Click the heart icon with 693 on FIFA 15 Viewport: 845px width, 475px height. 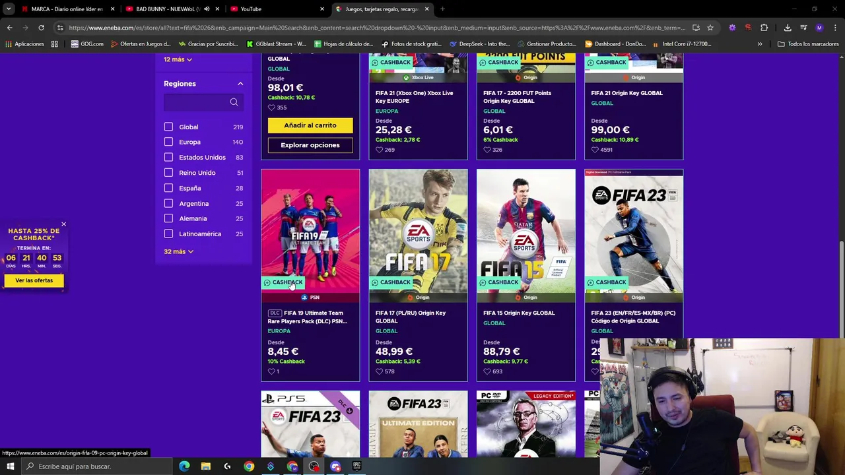[487, 371]
